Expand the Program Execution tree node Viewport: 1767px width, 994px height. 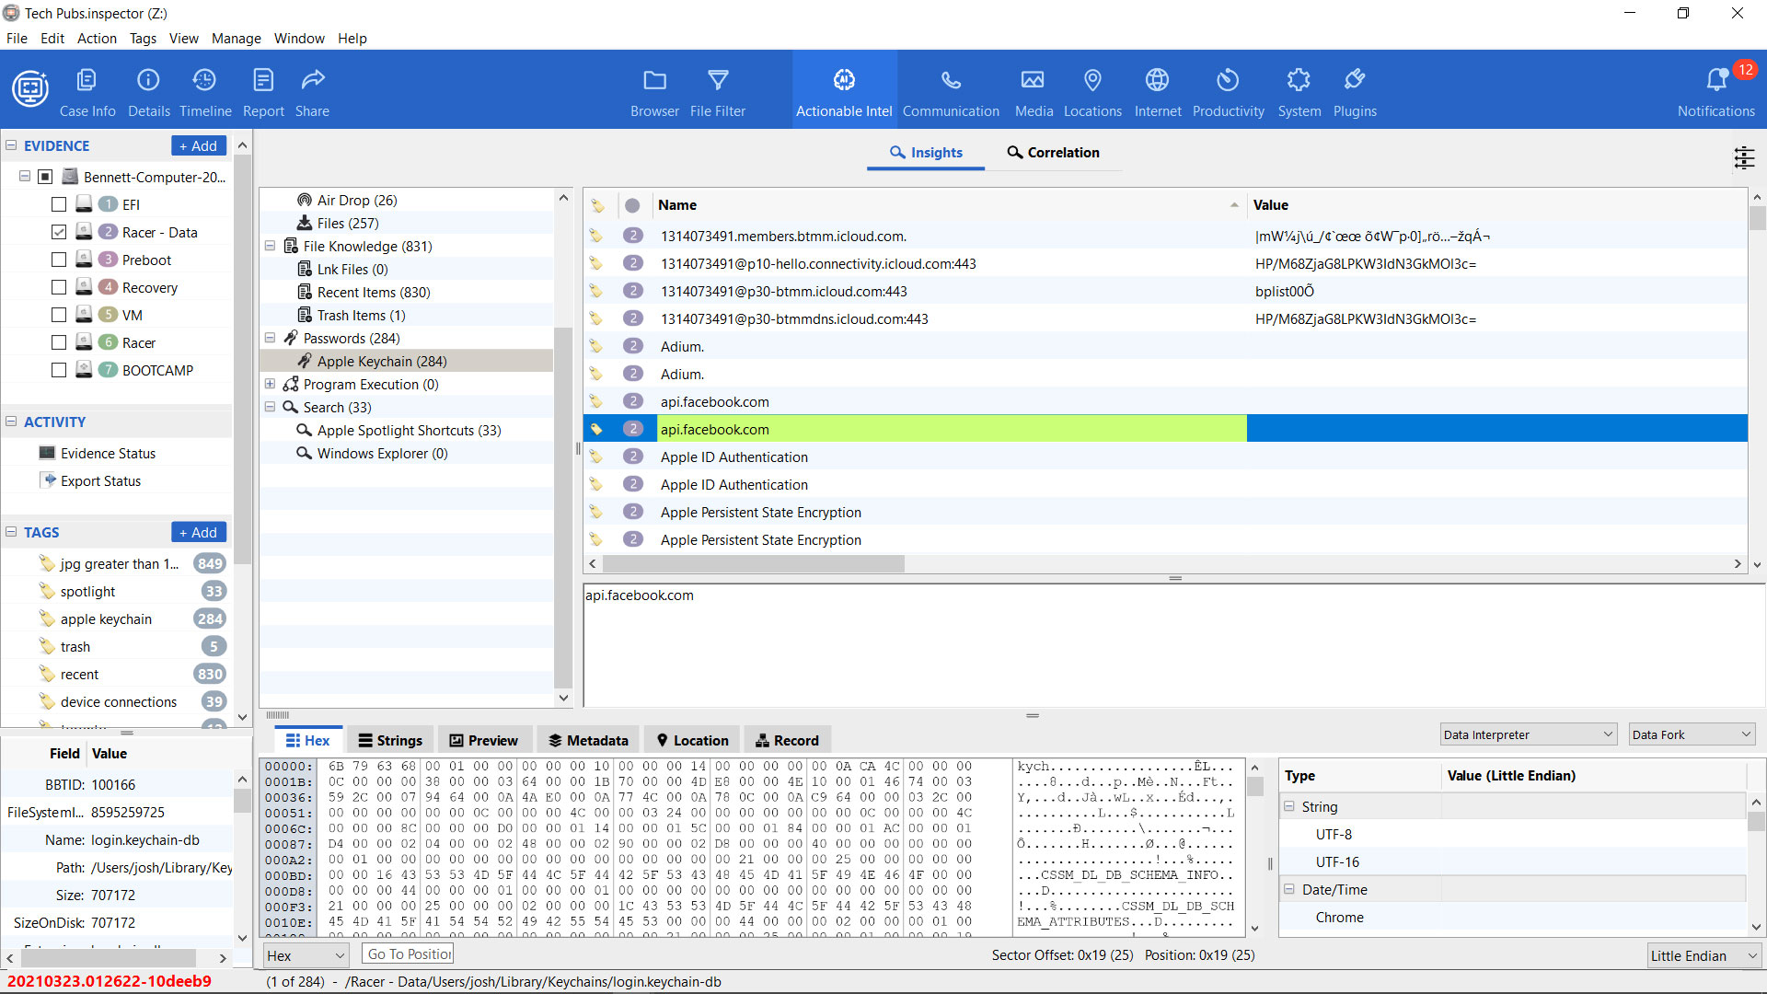(x=271, y=384)
